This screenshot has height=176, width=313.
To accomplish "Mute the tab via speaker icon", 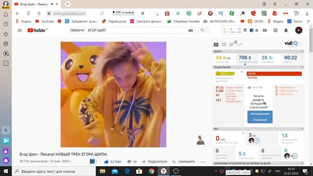I will point(52,4).
